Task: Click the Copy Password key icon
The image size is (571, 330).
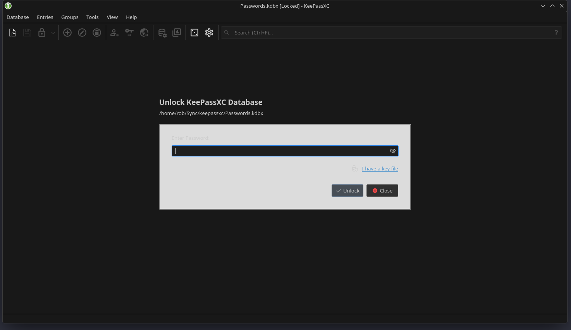Action: click(129, 33)
